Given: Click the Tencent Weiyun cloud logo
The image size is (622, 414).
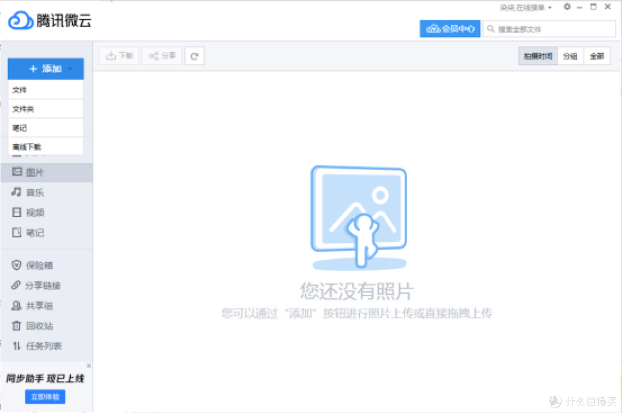Looking at the screenshot, I should pyautogui.click(x=21, y=20).
